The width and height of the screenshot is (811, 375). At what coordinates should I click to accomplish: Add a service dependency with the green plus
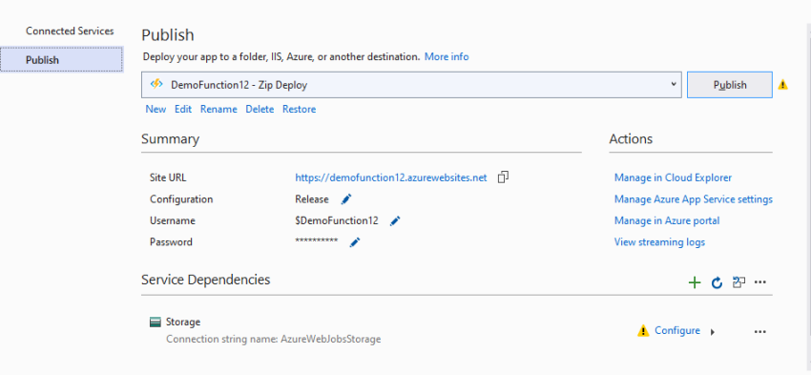pos(695,282)
